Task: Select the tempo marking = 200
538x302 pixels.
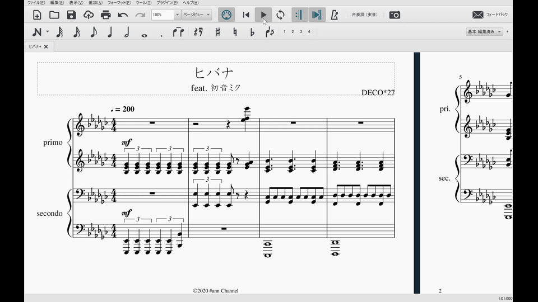Action: 123,109
